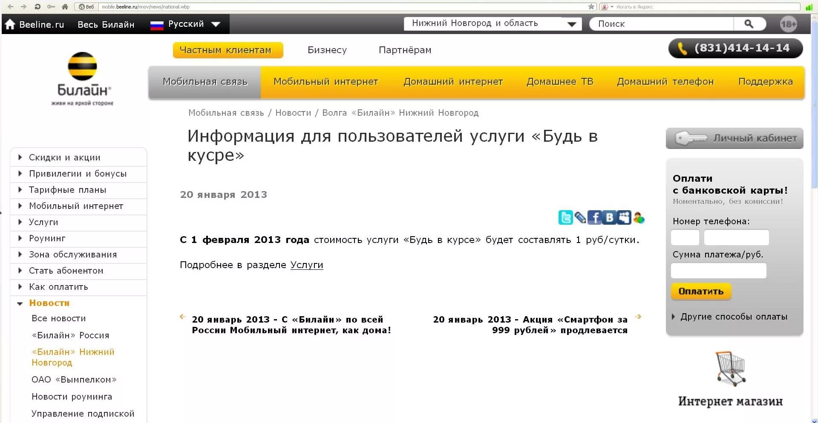Viewport: 818px width, 423px height.
Task: Click the phone number prefix input field
Action: pos(685,237)
